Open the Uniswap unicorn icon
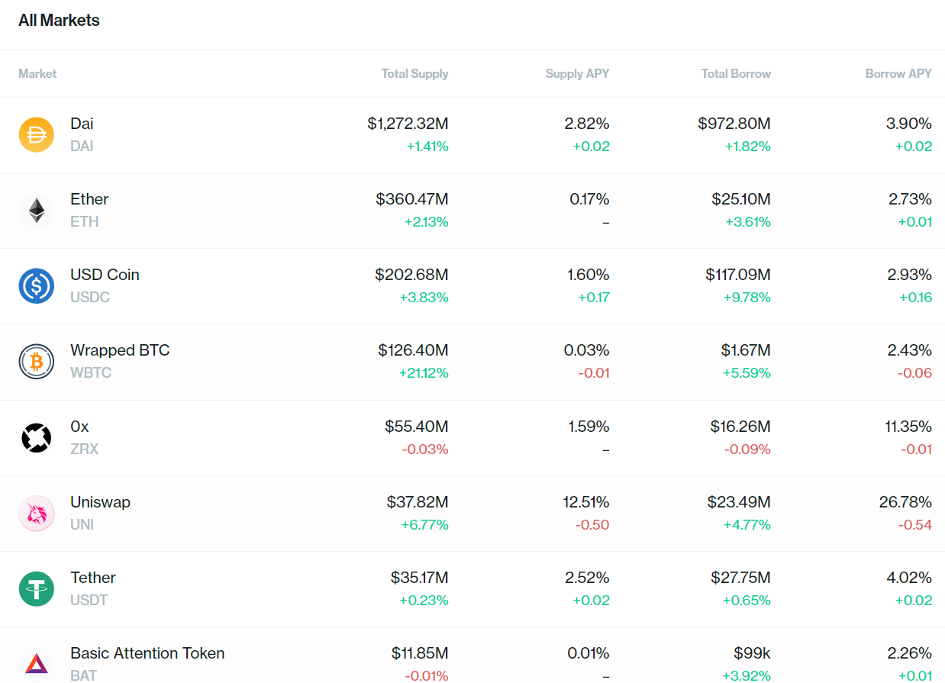Image resolution: width=945 pixels, height=683 pixels. tap(37, 513)
